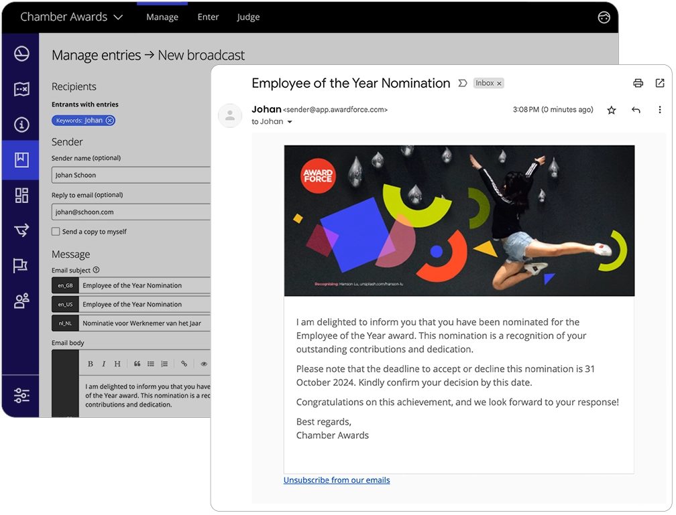Toggle bold formatting in email body editor

[91, 364]
